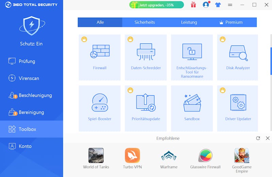Go to Prüfung in sidebar
The image size is (272, 177).
point(32,61)
